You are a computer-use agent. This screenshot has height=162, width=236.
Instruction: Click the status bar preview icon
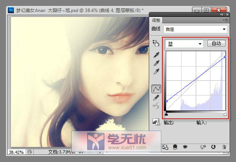click(30, 152)
